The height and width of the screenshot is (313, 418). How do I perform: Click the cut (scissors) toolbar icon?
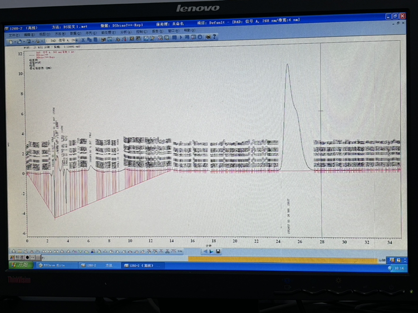click(83, 39)
